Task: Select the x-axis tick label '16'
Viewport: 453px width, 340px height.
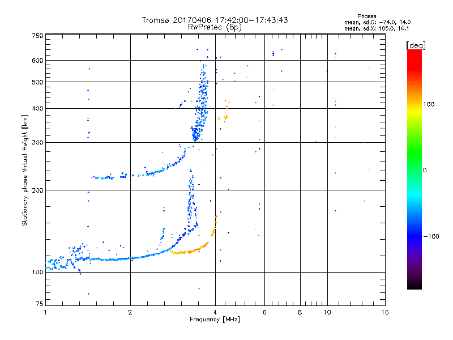Action: coord(385,312)
